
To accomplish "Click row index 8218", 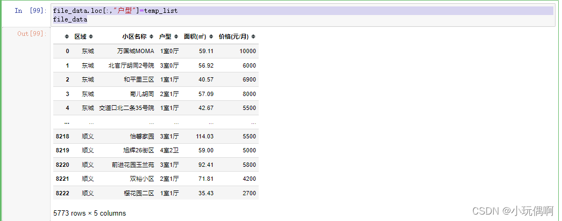I will pyautogui.click(x=62, y=136).
